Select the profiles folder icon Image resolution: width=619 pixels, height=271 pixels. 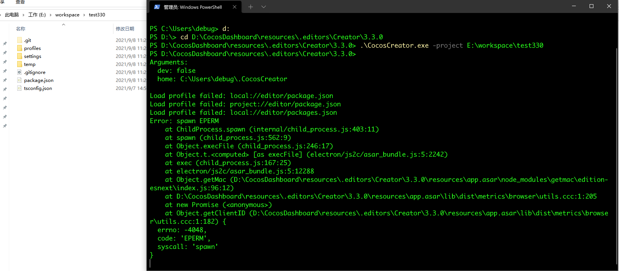pos(19,48)
